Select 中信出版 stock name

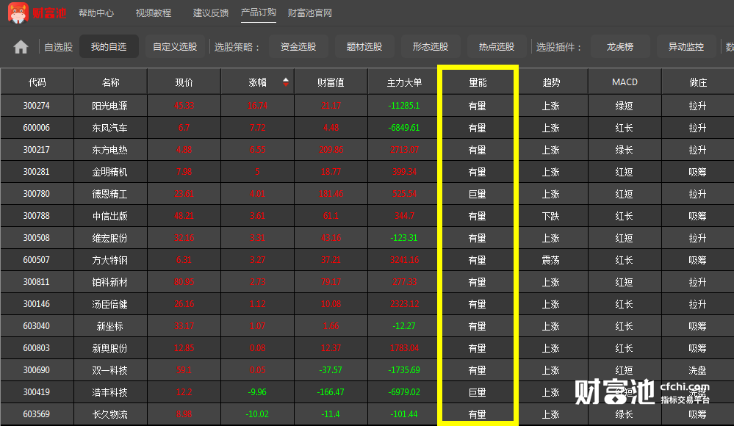tap(109, 216)
